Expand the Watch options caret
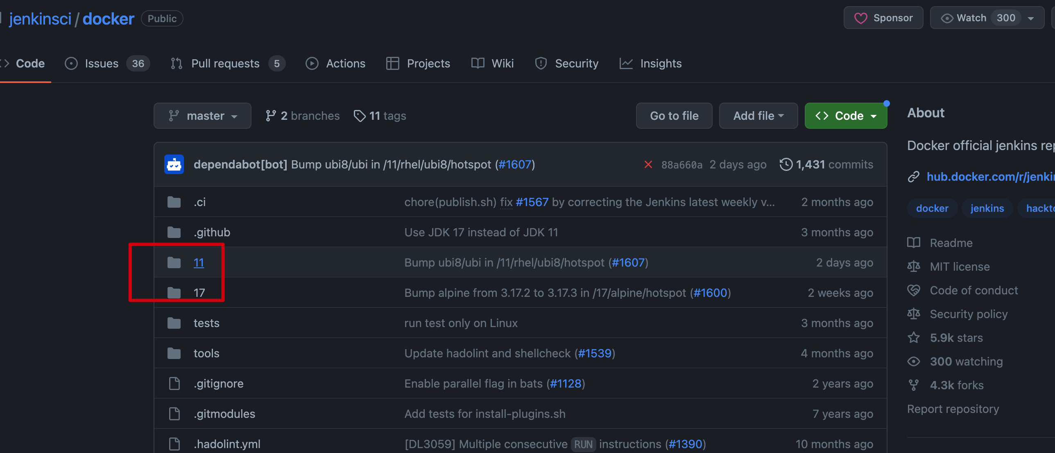This screenshot has width=1055, height=453. (1031, 18)
